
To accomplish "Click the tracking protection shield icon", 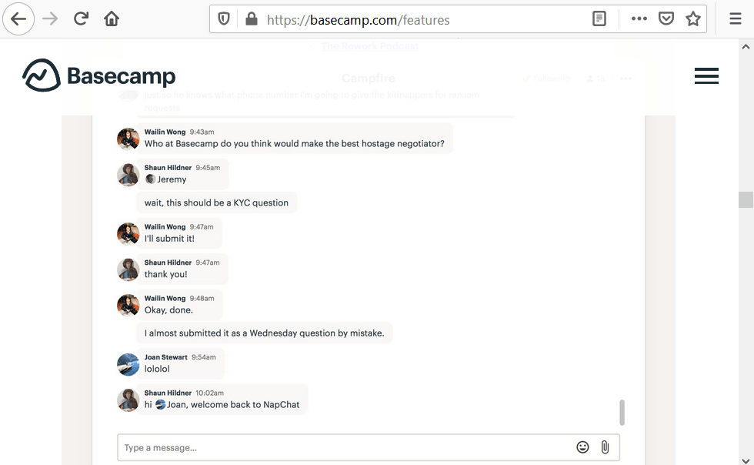I will [x=224, y=19].
